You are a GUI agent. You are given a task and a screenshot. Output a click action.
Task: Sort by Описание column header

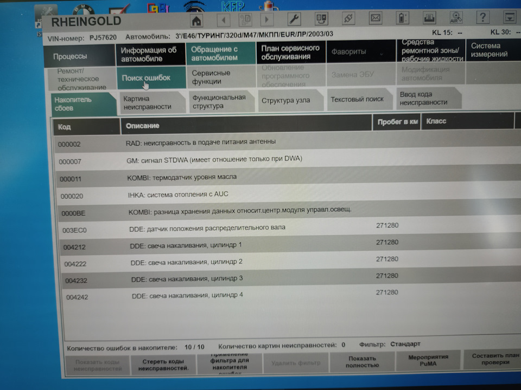(246, 125)
